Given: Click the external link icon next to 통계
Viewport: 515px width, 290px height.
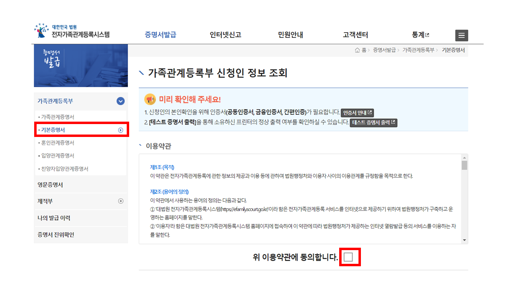Looking at the screenshot, I should (428, 34).
